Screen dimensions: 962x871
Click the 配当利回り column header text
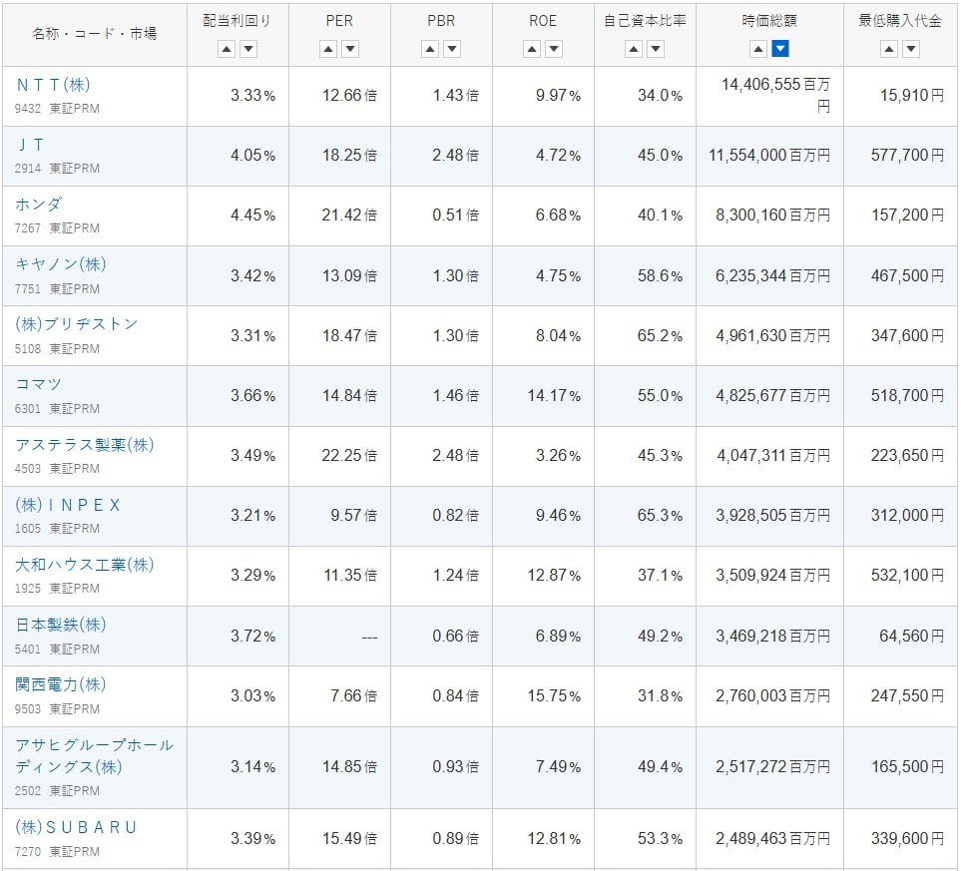[x=237, y=21]
